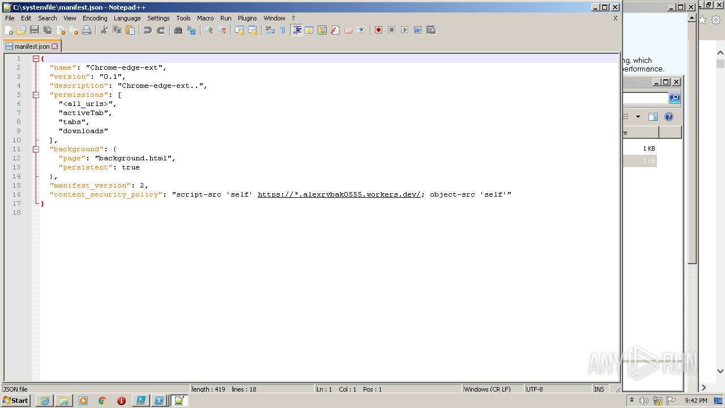This screenshot has width=725, height=408.
Task: Click the user-defined language icon
Action: [x=309, y=30]
